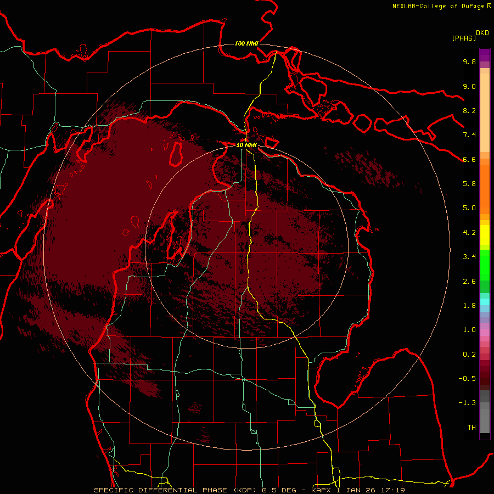Image resolution: width=494 pixels, height=494 pixels.
Task: Click the 7.4 scale value
Action: [469, 135]
